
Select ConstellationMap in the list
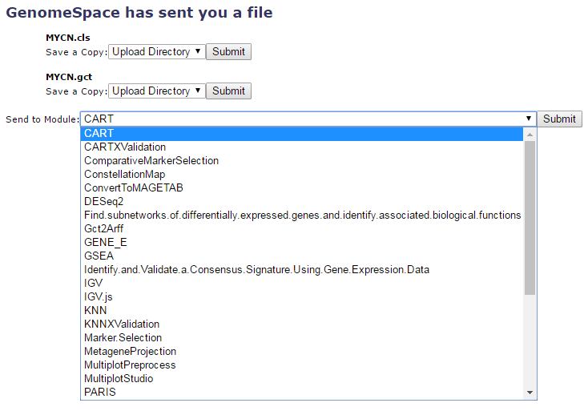coord(124,175)
